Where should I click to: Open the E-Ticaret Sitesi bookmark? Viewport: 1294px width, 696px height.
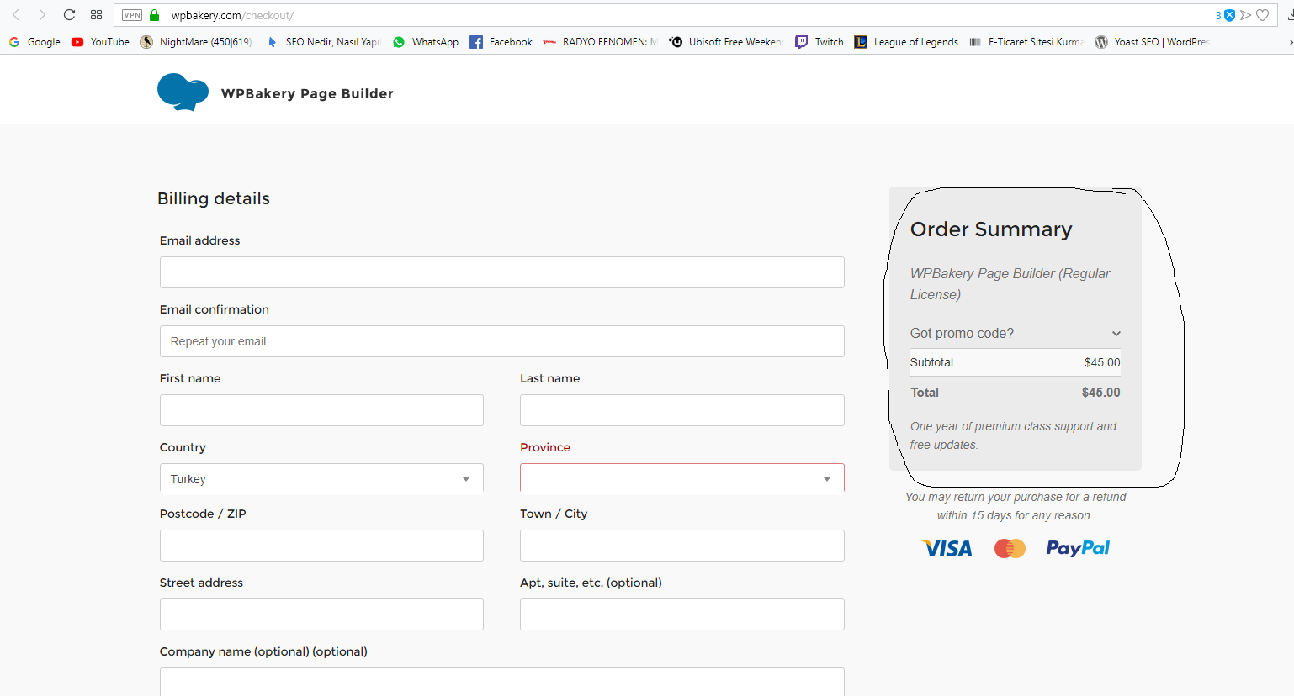pos(1026,42)
